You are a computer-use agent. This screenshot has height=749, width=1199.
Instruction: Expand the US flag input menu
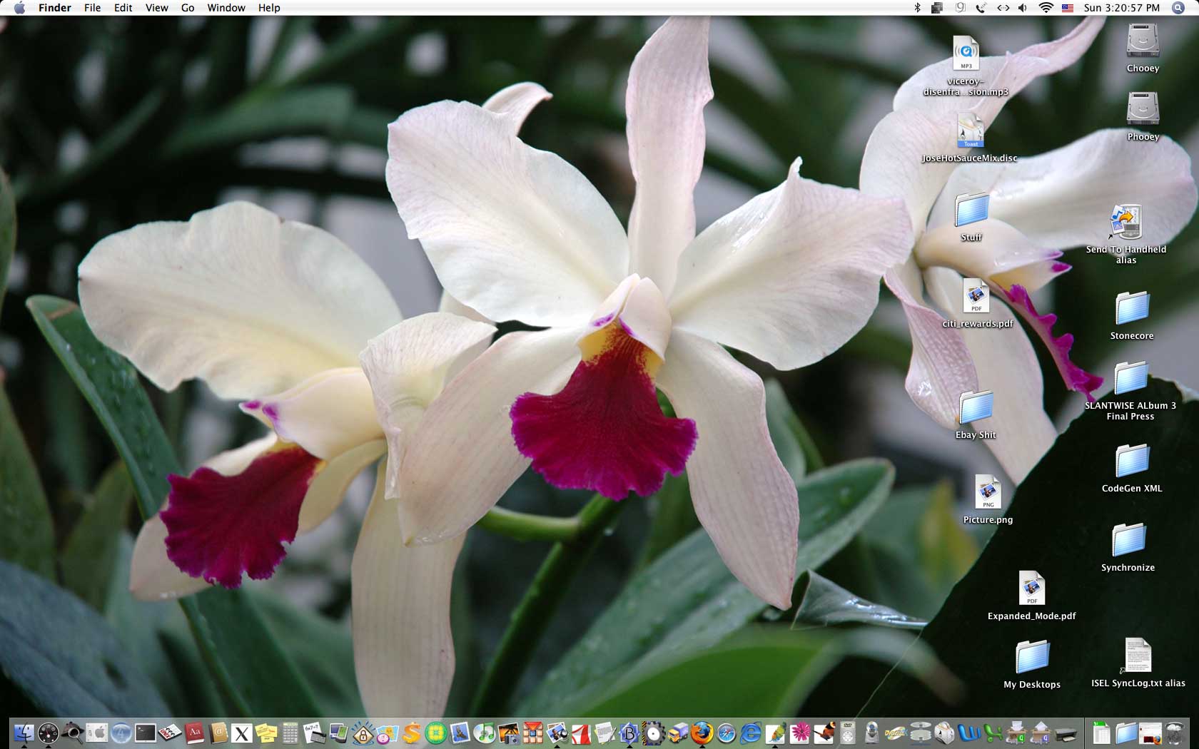click(x=1068, y=8)
